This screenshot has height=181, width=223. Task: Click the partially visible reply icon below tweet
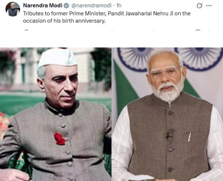[x=26, y=30]
